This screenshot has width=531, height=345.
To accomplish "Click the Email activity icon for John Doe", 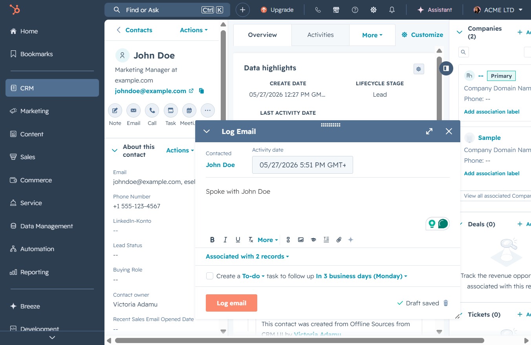I will point(134,111).
